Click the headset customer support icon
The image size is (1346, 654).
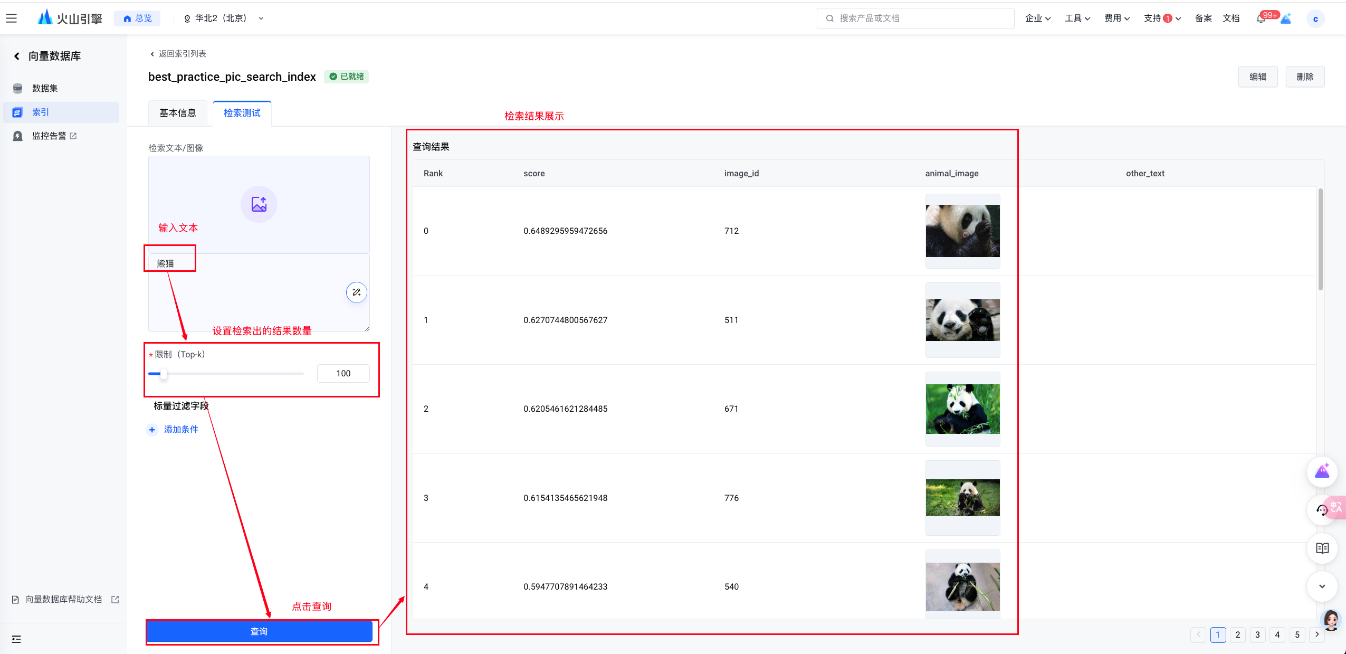click(1322, 510)
